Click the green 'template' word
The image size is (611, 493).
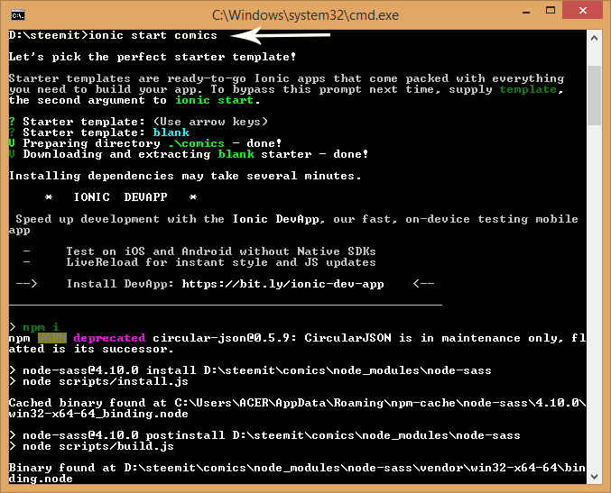pos(528,89)
